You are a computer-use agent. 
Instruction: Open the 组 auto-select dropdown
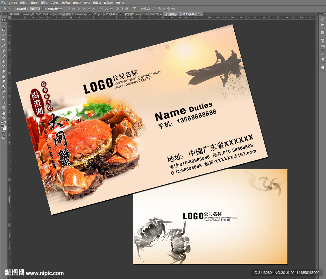pos(35,9)
